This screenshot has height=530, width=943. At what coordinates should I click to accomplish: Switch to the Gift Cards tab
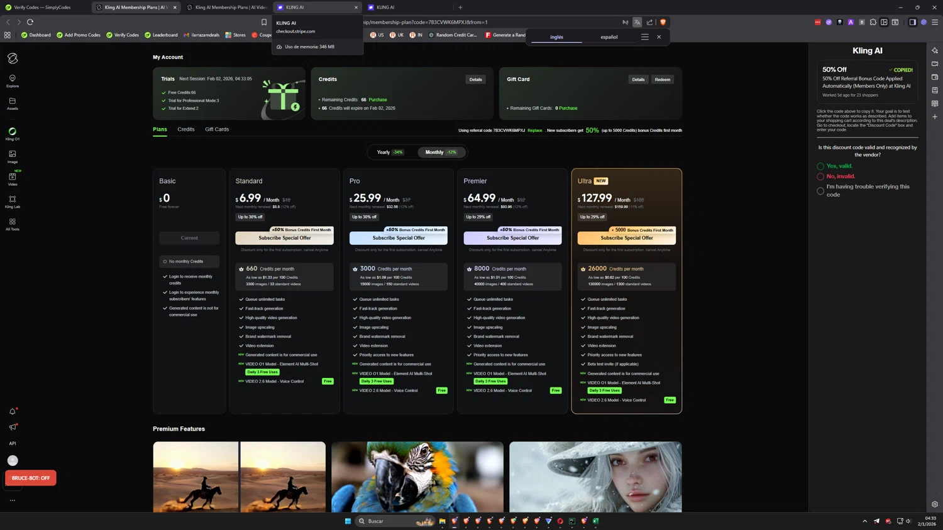217,129
